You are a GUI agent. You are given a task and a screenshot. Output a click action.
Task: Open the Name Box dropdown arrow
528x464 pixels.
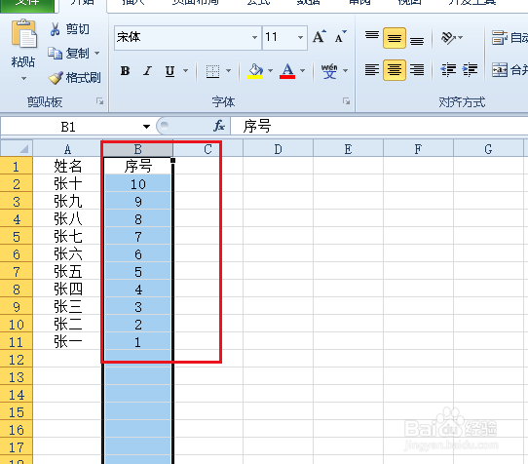pos(146,127)
